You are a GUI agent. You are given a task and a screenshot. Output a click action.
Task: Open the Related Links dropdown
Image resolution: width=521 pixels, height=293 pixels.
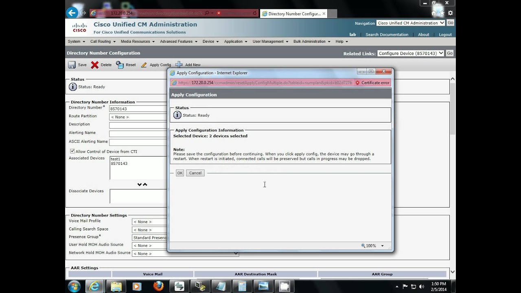pyautogui.click(x=411, y=53)
